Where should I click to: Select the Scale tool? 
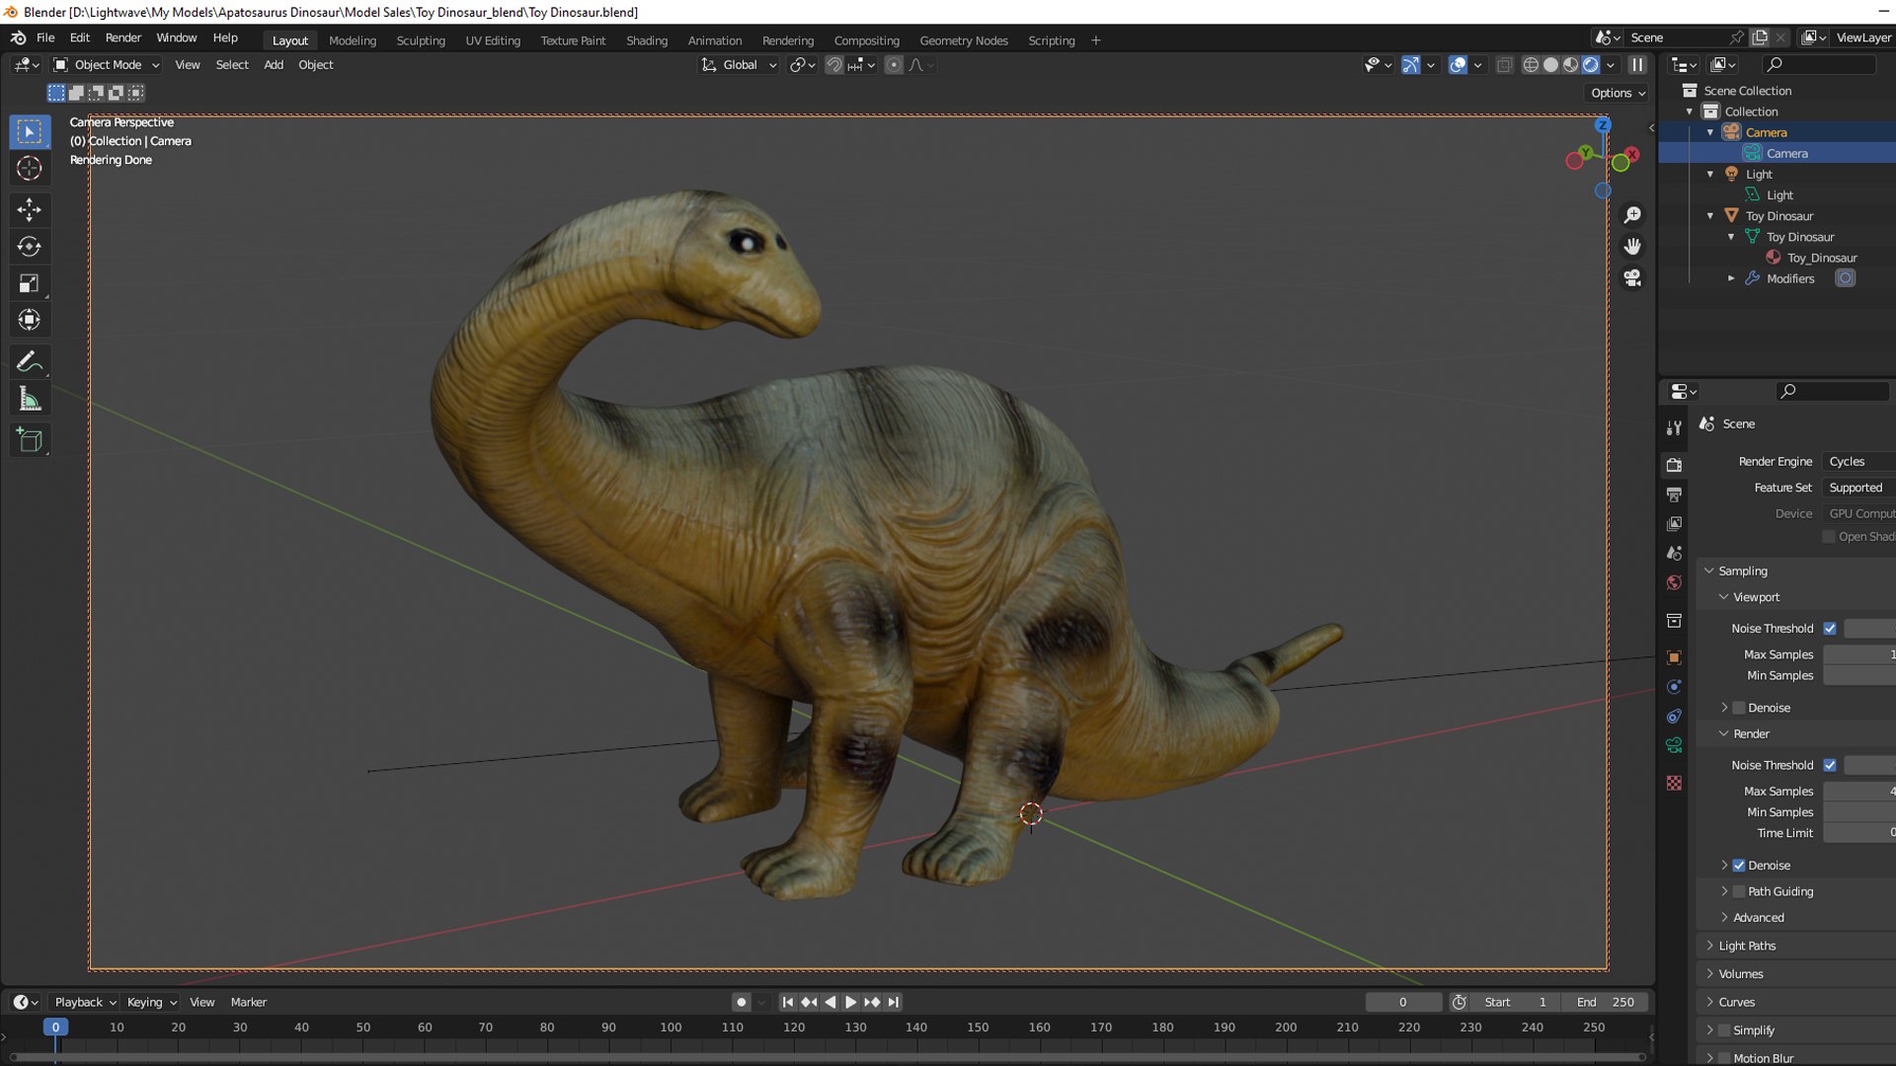tap(30, 284)
